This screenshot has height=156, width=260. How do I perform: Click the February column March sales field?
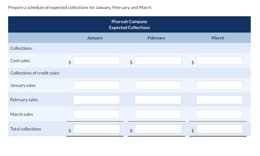coord(158,114)
